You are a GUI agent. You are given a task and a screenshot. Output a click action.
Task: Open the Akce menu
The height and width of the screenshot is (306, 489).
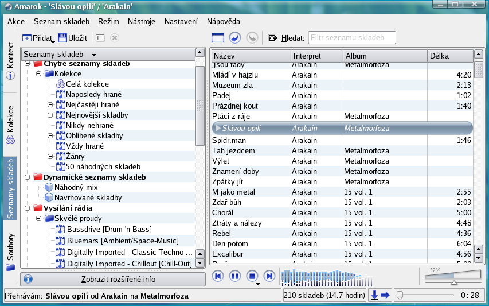[16, 22]
